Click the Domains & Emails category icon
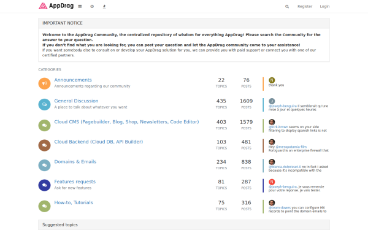 [44, 166]
